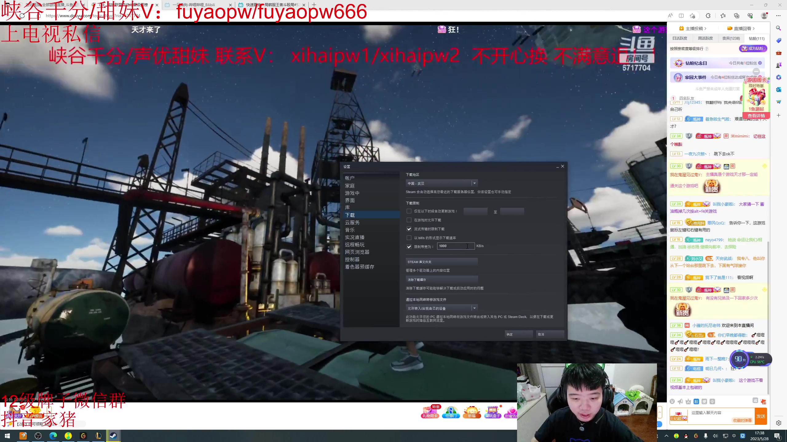Viewport: 787px width, 442px height.
Task: Enable 在游戏时允许下载 checkbox
Action: point(409,220)
